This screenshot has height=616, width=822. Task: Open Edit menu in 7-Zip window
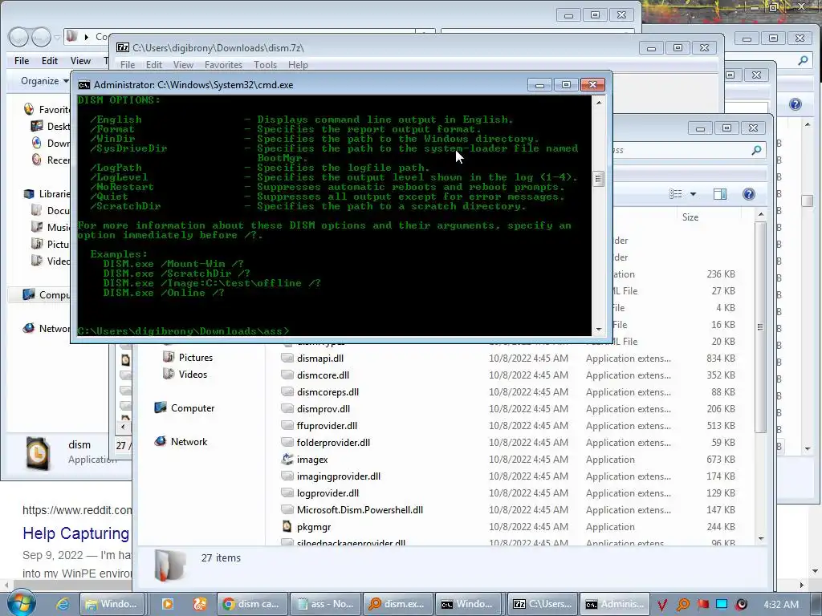point(153,65)
